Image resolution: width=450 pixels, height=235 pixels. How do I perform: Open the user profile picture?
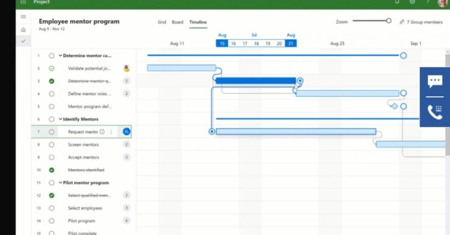(x=443, y=3)
